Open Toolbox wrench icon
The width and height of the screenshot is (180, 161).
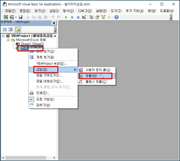(109, 17)
